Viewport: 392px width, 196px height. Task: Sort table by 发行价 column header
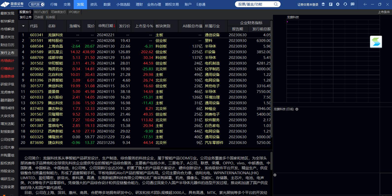point(124,26)
